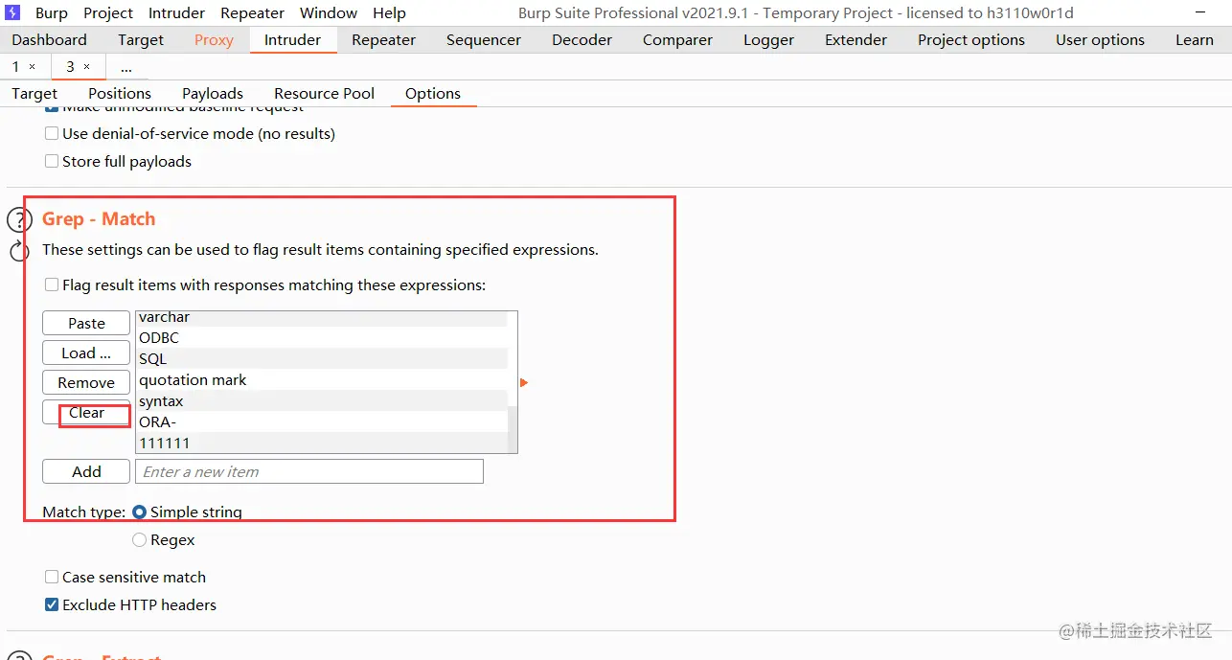Select '111111' in expressions list
1232x660 pixels.
(321, 444)
